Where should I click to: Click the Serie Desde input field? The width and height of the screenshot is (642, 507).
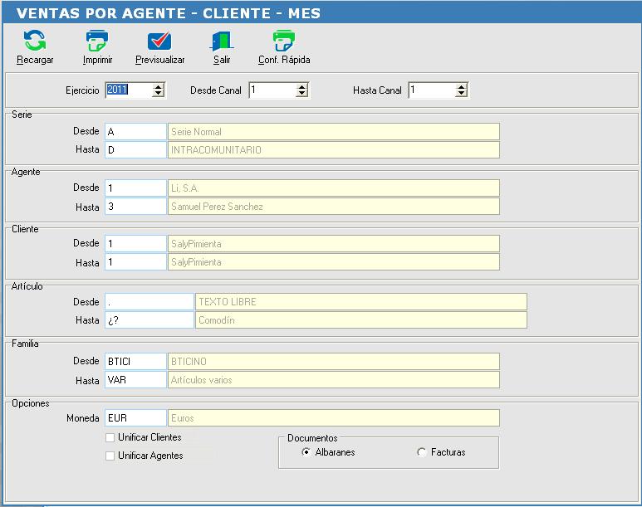(x=135, y=132)
